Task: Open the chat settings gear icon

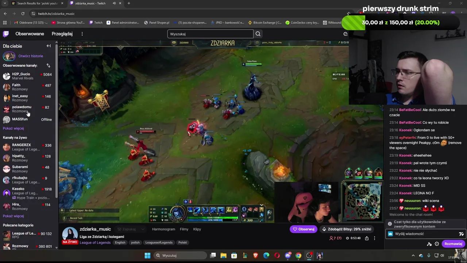Action: coord(437,244)
